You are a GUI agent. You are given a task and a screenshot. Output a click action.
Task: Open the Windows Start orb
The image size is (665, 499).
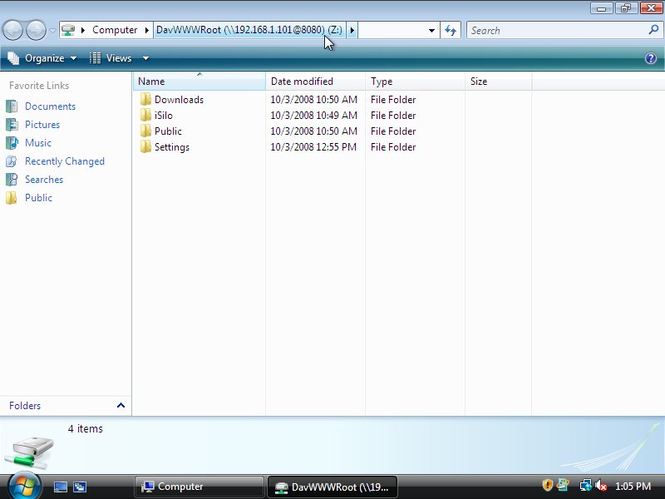click(24, 485)
